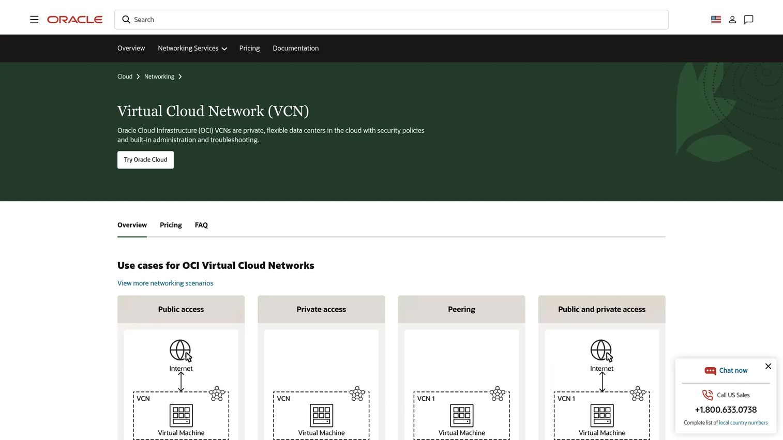Click Virtual Machine icon in Public access card
The image size is (783, 440).
(x=181, y=415)
